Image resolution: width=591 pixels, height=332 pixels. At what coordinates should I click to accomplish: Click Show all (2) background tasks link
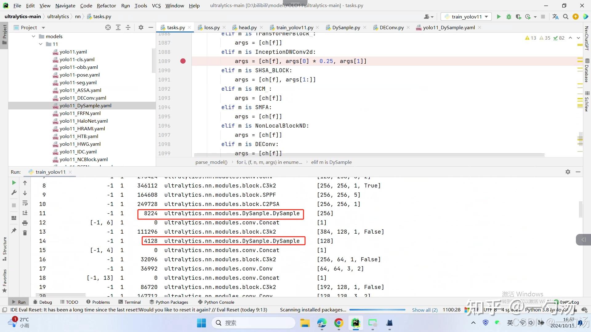pos(424,310)
